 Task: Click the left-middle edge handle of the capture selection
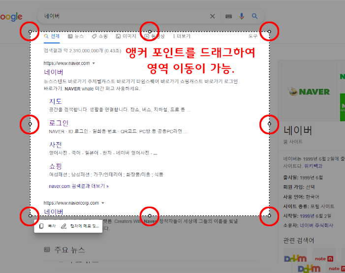click(30, 124)
